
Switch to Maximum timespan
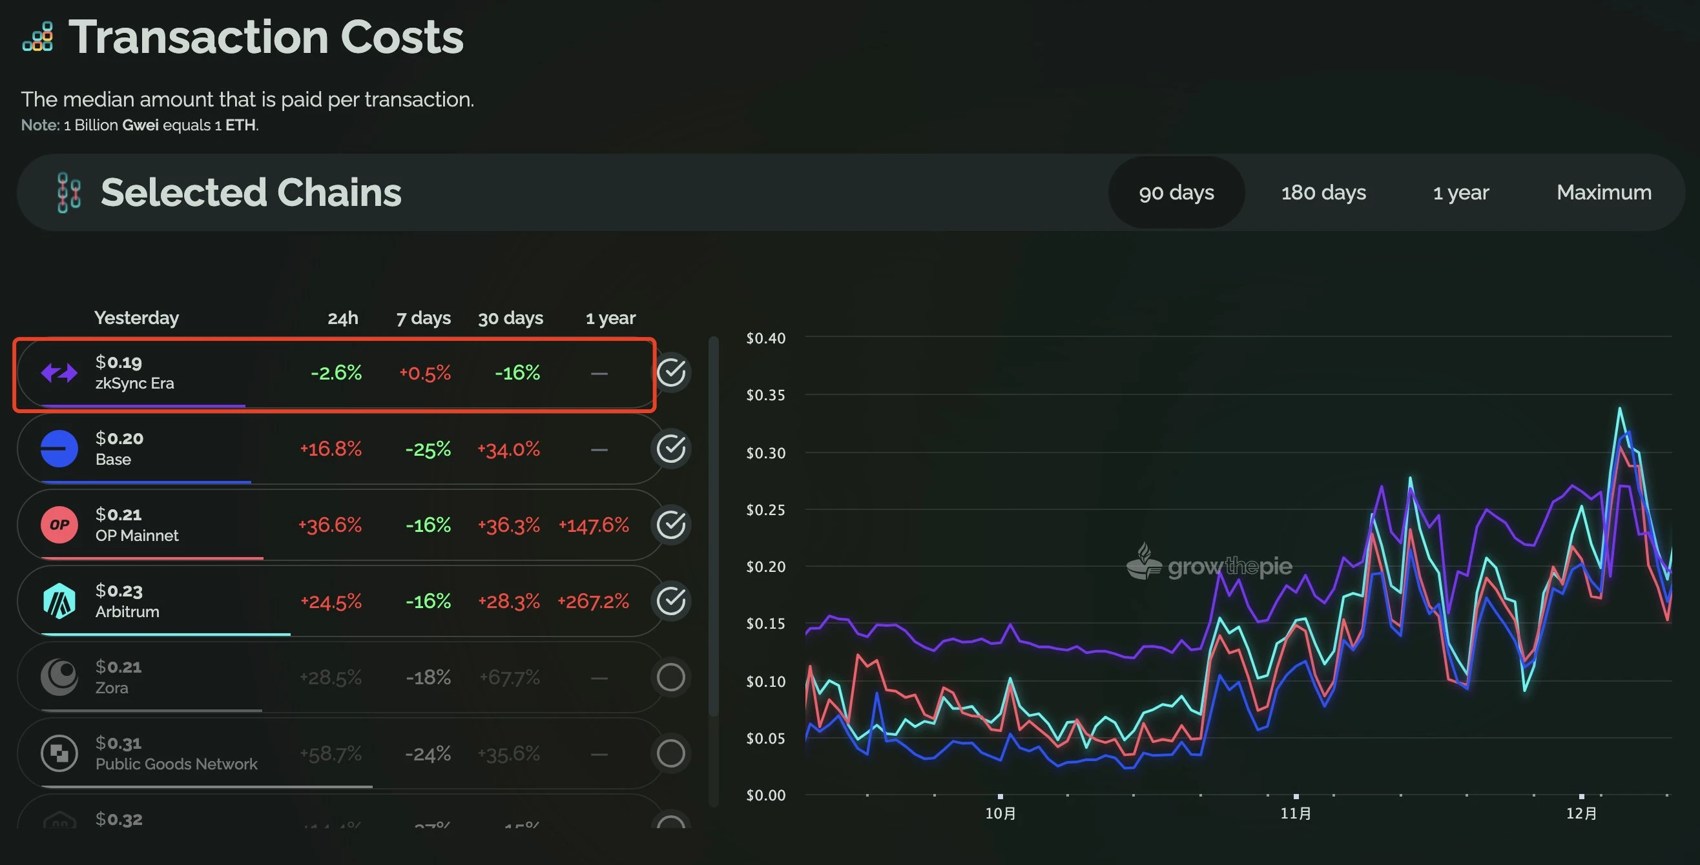(1604, 192)
